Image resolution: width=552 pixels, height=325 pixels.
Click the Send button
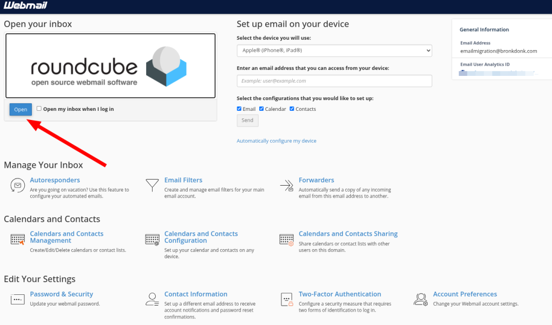[247, 120]
